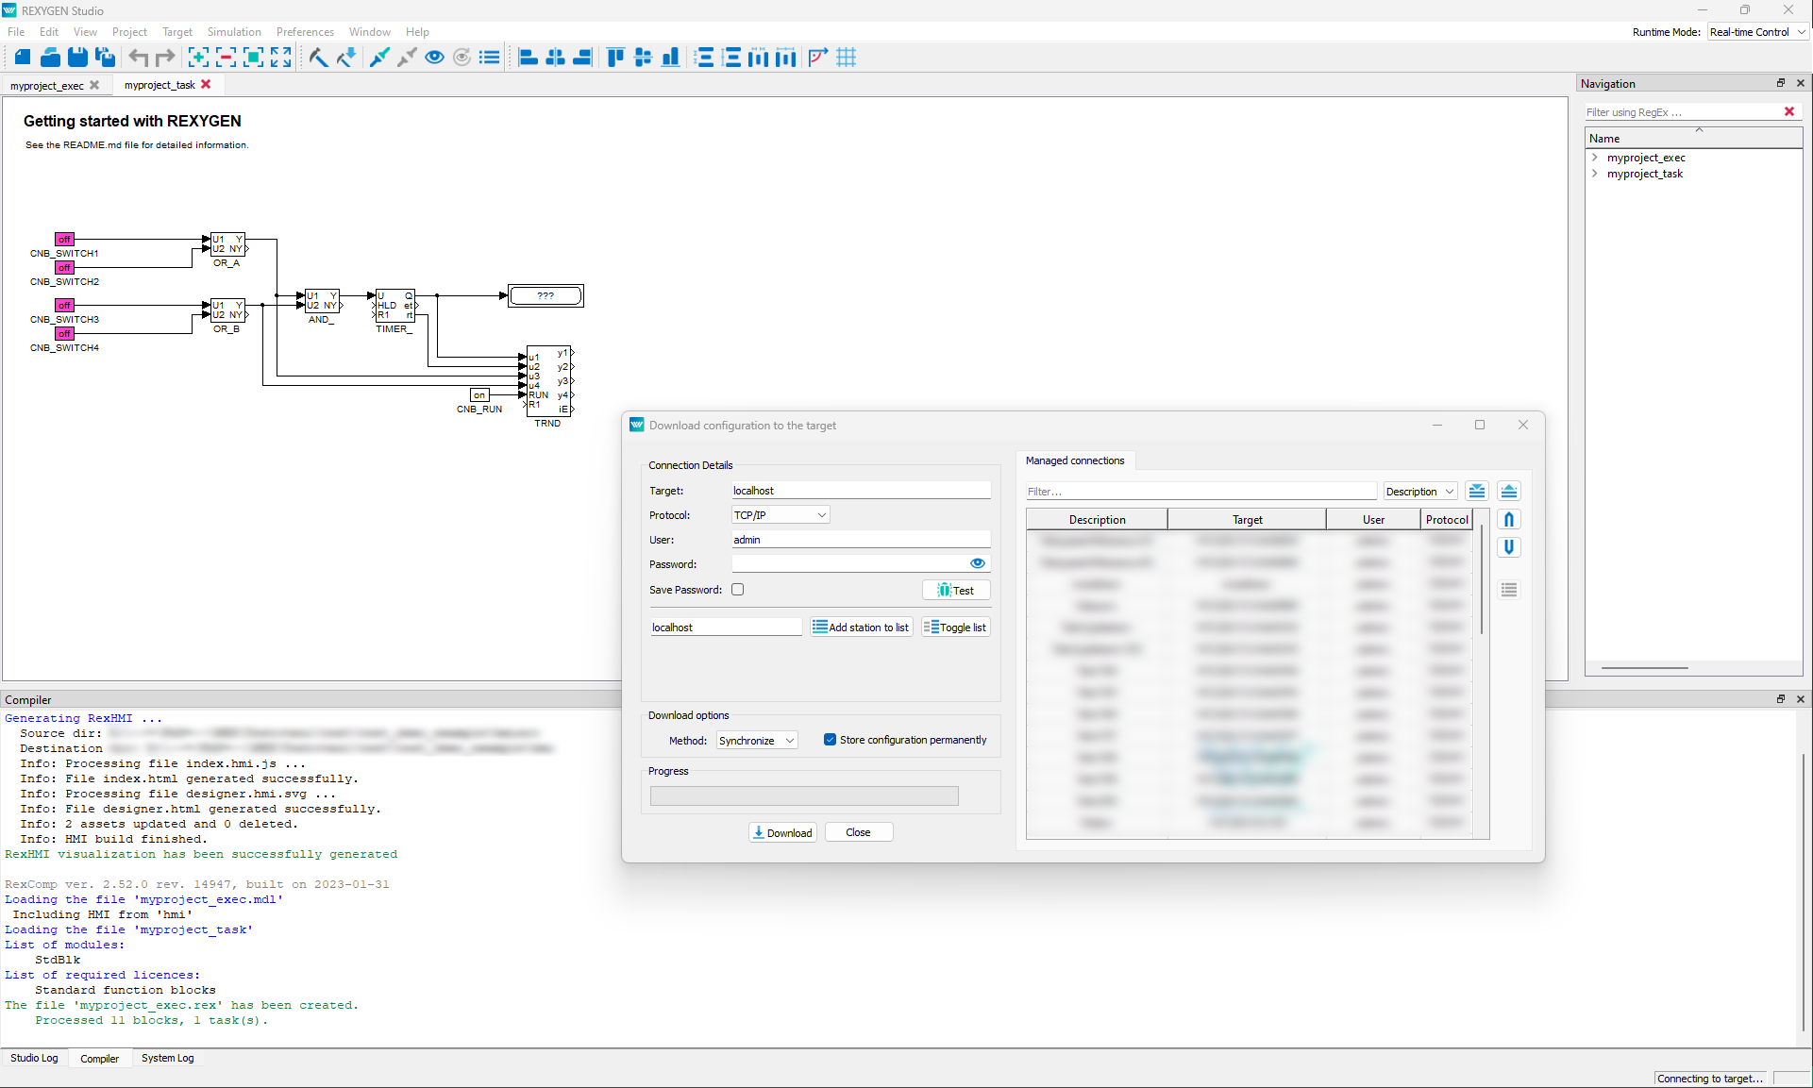The image size is (1813, 1088).
Task: Click the Align horizontal centers icon
Action: pos(555,58)
